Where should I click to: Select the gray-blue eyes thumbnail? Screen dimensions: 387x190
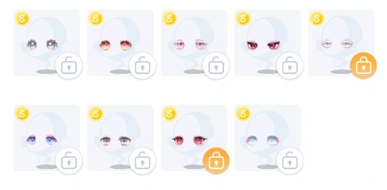point(46,43)
